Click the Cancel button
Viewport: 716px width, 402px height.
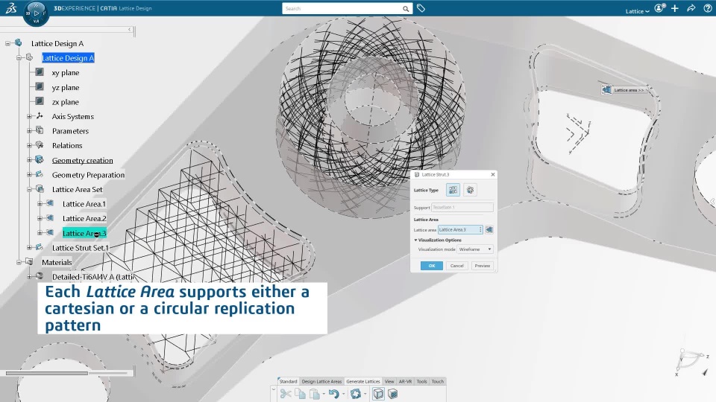(x=456, y=266)
